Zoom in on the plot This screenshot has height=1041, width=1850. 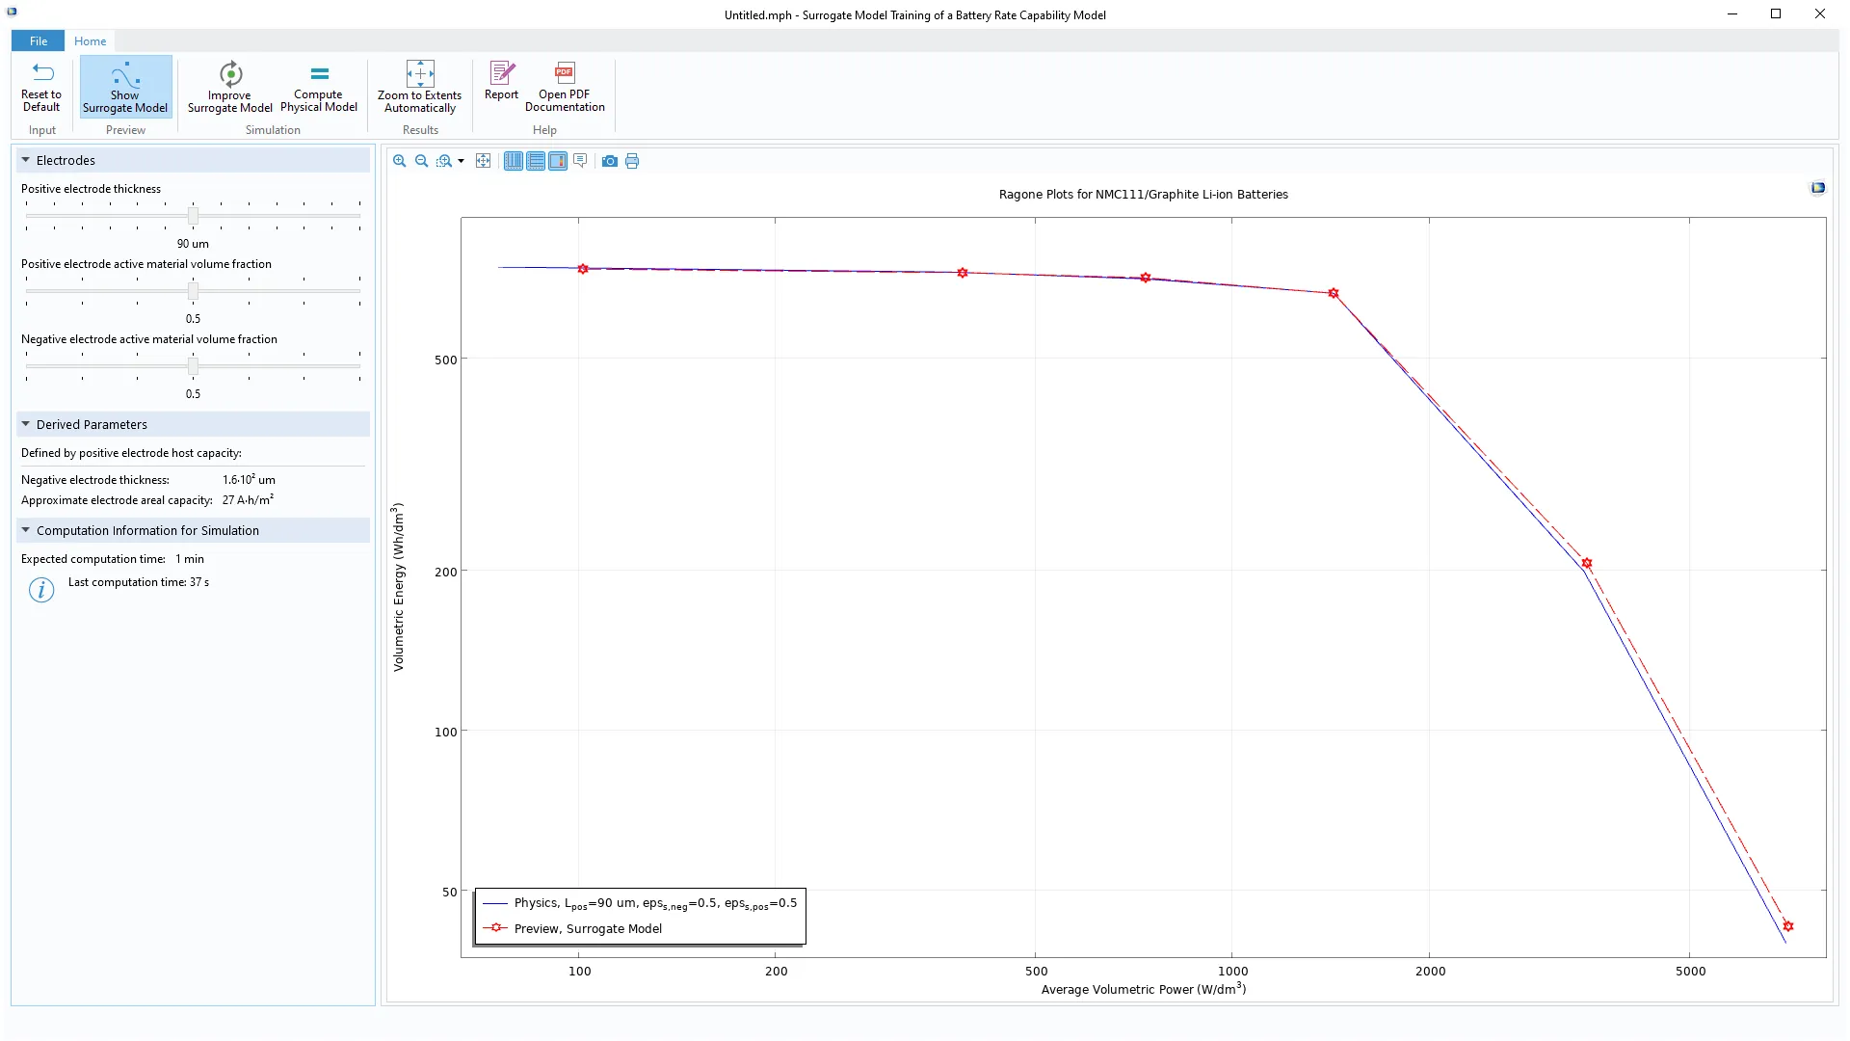tap(399, 161)
